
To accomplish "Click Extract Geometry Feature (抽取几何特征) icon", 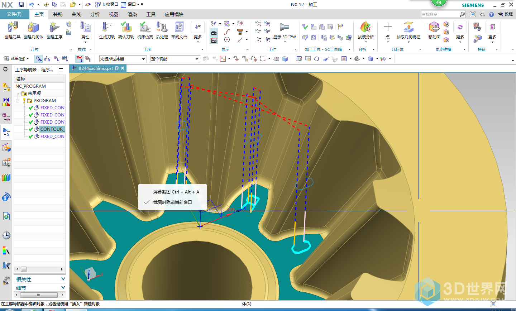I will 408,28.
